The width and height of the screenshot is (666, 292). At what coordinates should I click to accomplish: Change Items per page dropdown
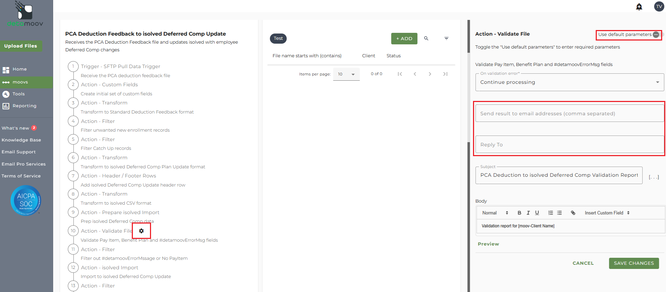click(346, 74)
